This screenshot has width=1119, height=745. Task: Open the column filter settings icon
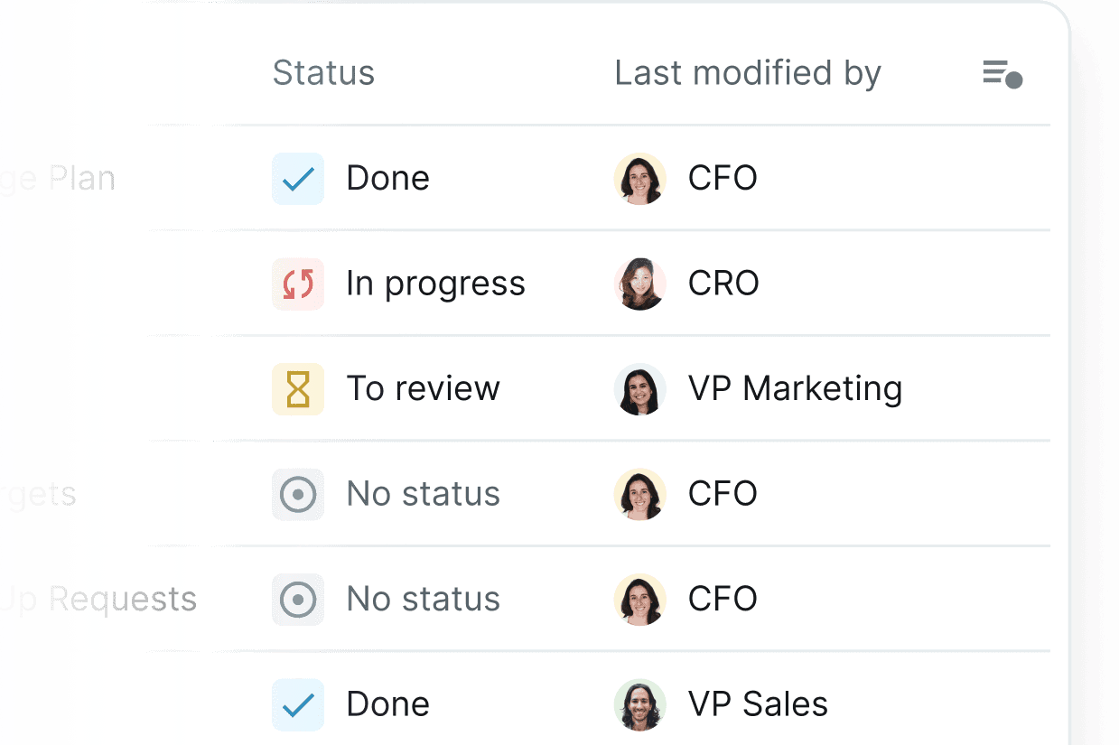[x=1002, y=73]
